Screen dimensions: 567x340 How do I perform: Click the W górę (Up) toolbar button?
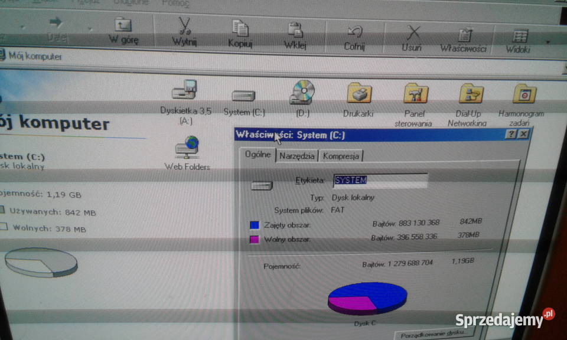click(123, 31)
